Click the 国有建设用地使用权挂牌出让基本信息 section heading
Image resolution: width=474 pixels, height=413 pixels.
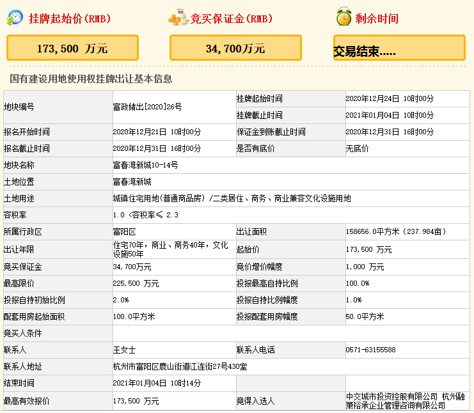click(x=91, y=79)
